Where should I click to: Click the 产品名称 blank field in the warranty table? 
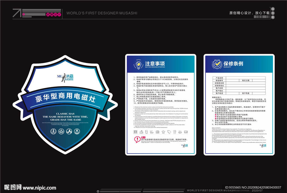click(246, 78)
